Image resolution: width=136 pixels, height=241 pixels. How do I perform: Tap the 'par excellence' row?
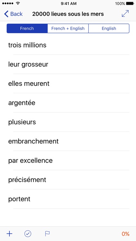68,160
